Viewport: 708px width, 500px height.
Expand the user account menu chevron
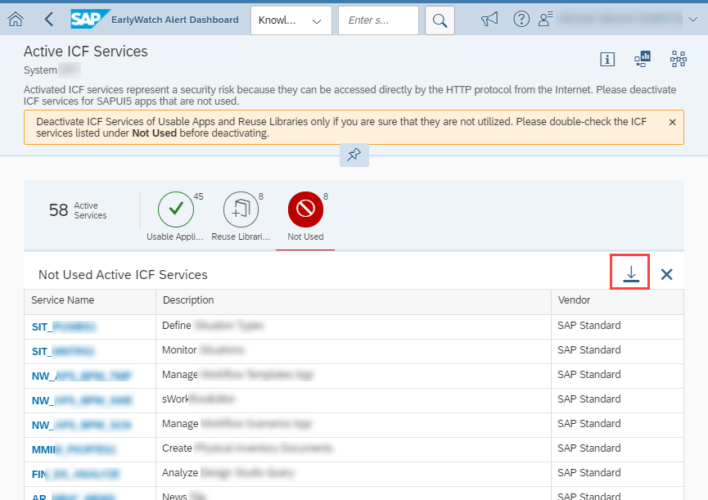click(x=693, y=20)
